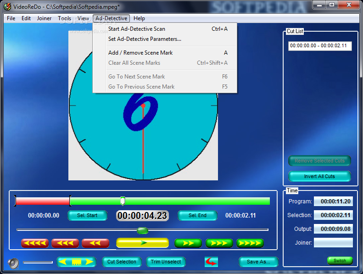
Task: Maximize the VideoReDo window
Action: [x=332, y=5]
